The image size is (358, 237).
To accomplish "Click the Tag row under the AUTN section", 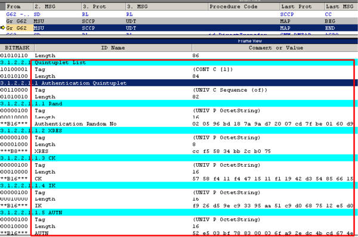I will point(179,220).
